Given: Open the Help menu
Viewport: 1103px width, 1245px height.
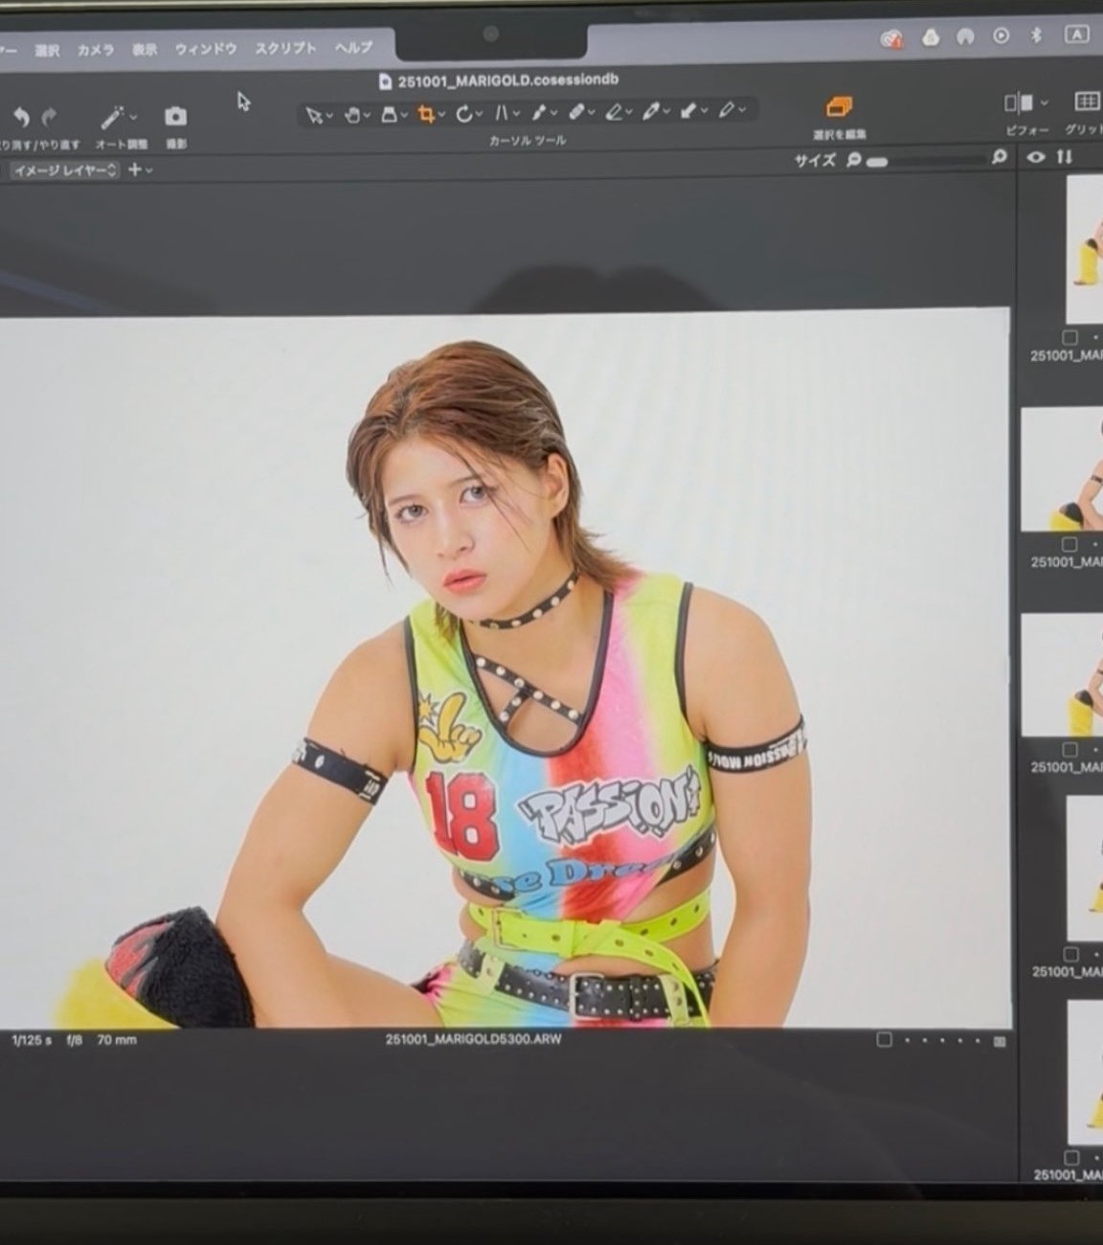Looking at the screenshot, I should tap(353, 47).
